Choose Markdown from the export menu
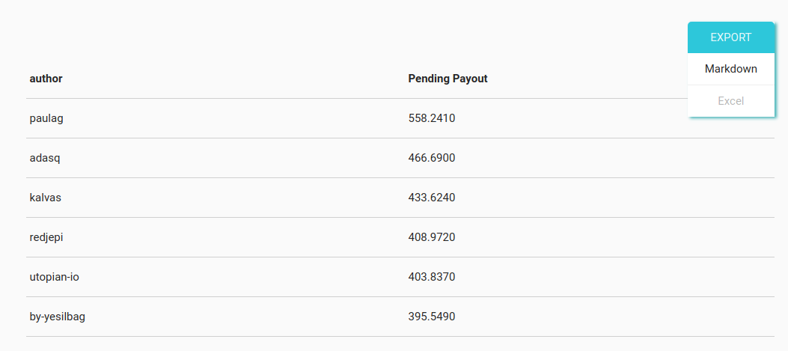Viewport: 788px width, 351px height. click(x=730, y=69)
